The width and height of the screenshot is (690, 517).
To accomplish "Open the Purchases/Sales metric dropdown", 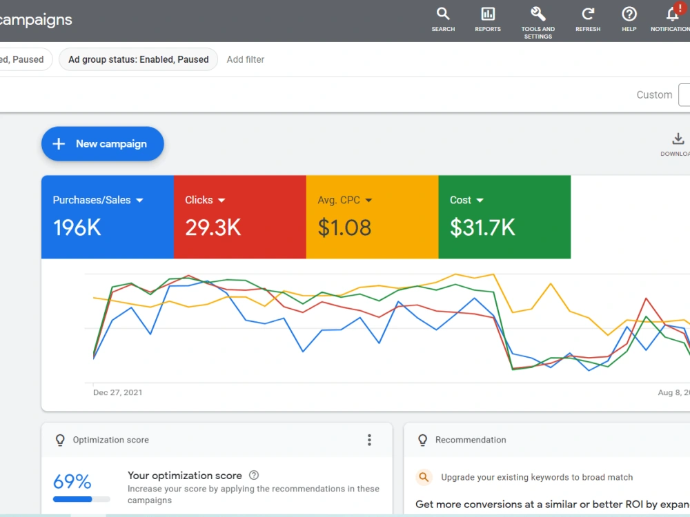I will point(98,200).
